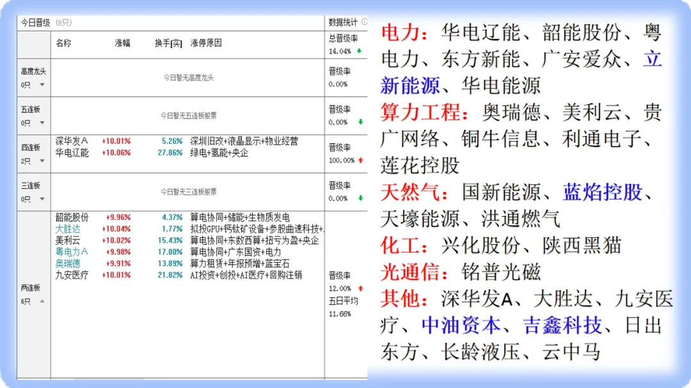
Task: Select the 九安医疗 stock row
Action: (72, 275)
